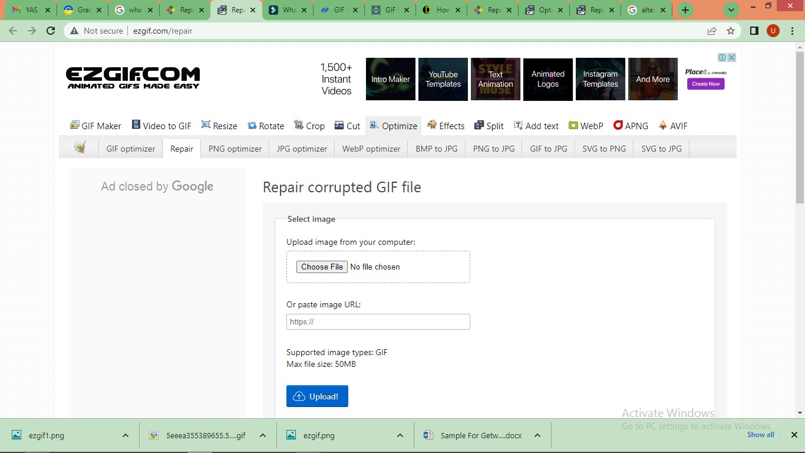Close the ad with the X icon
The width and height of the screenshot is (805, 453).
731,57
